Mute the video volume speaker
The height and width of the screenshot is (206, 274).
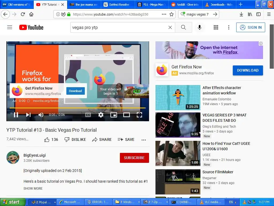[x=41, y=115]
